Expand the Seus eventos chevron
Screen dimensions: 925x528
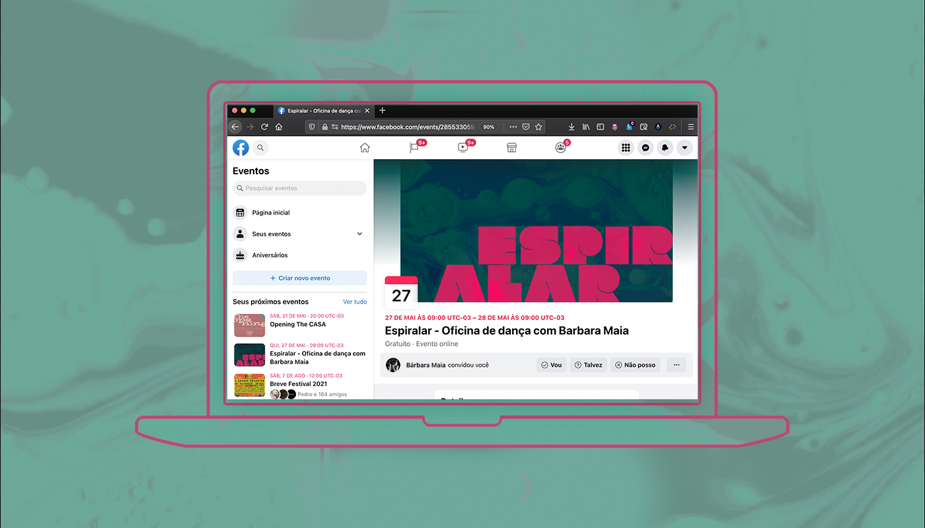click(359, 234)
